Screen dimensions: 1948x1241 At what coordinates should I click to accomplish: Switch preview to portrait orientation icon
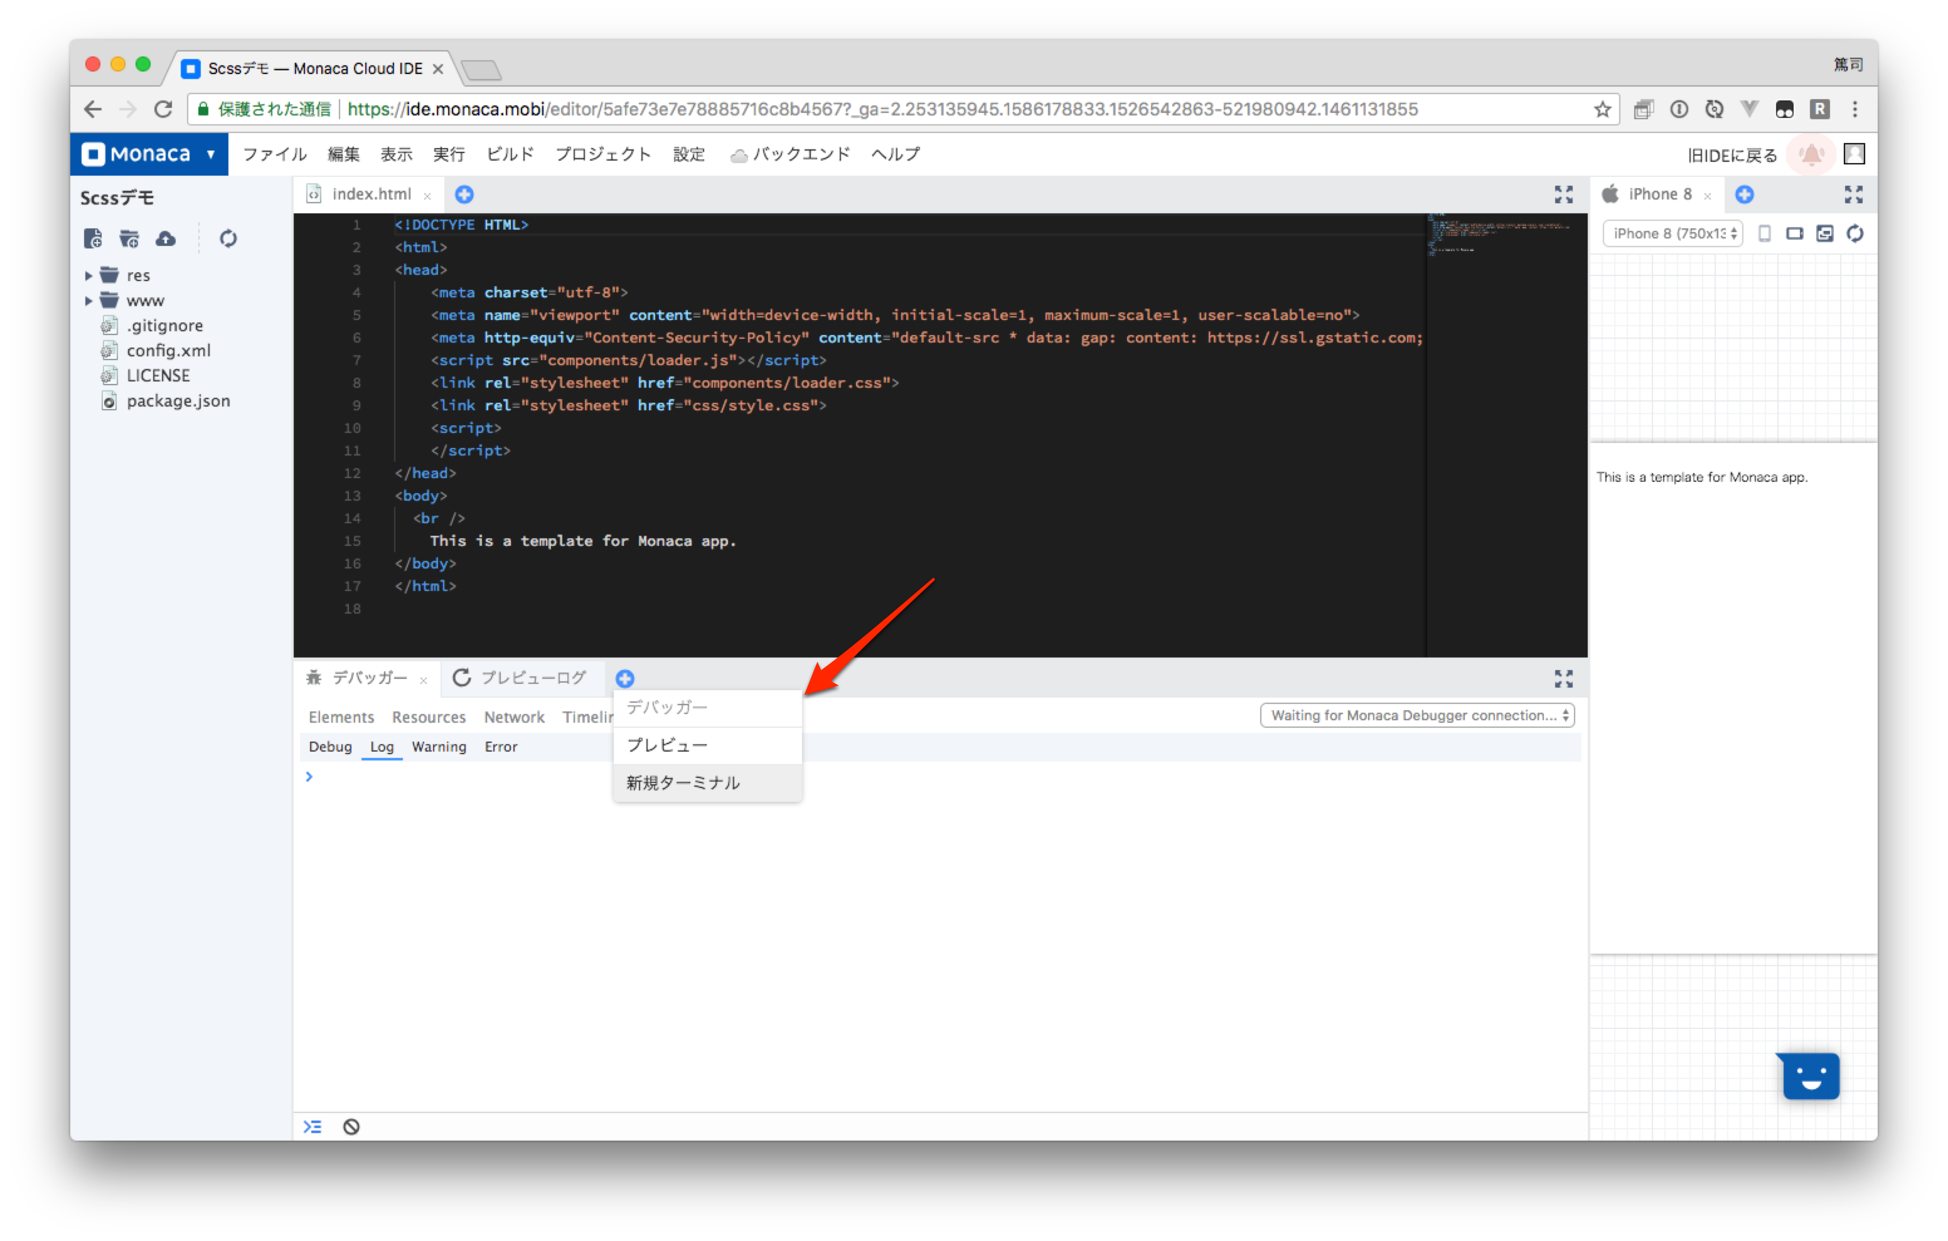click(x=1764, y=234)
